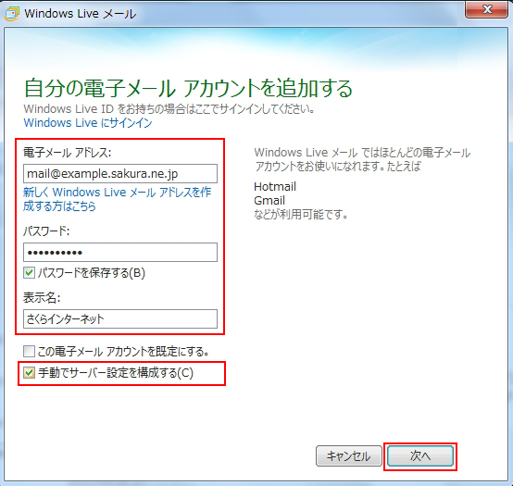
Task: Click the 次へ button
Action: coord(420,455)
